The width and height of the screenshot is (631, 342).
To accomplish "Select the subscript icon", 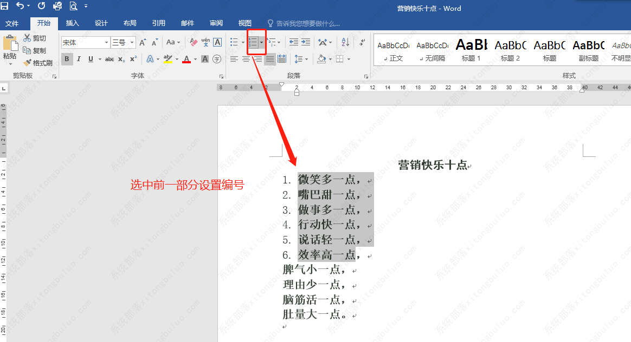I will pyautogui.click(x=121, y=58).
